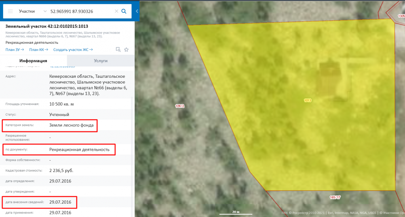Screen dimensions: 405x217
Task: Click the 20 м scale bar on the map
Action: coord(236,212)
